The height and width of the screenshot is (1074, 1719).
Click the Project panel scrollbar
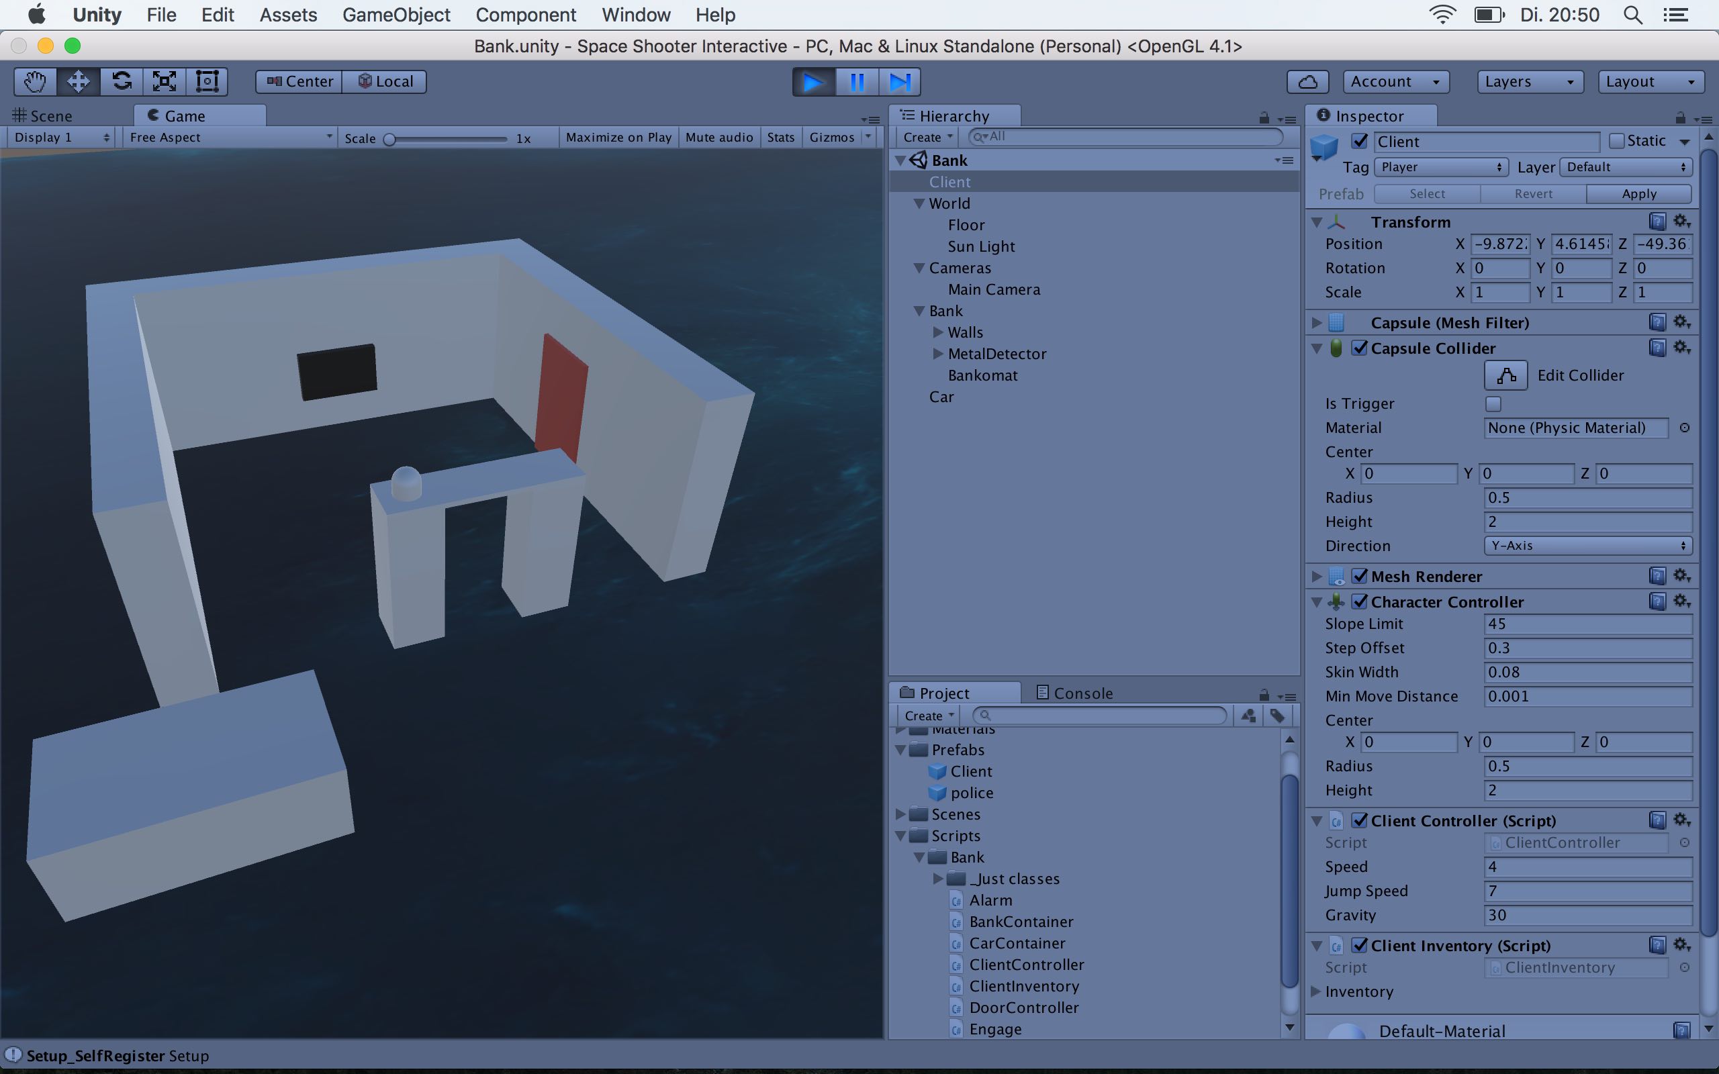click(x=1289, y=881)
